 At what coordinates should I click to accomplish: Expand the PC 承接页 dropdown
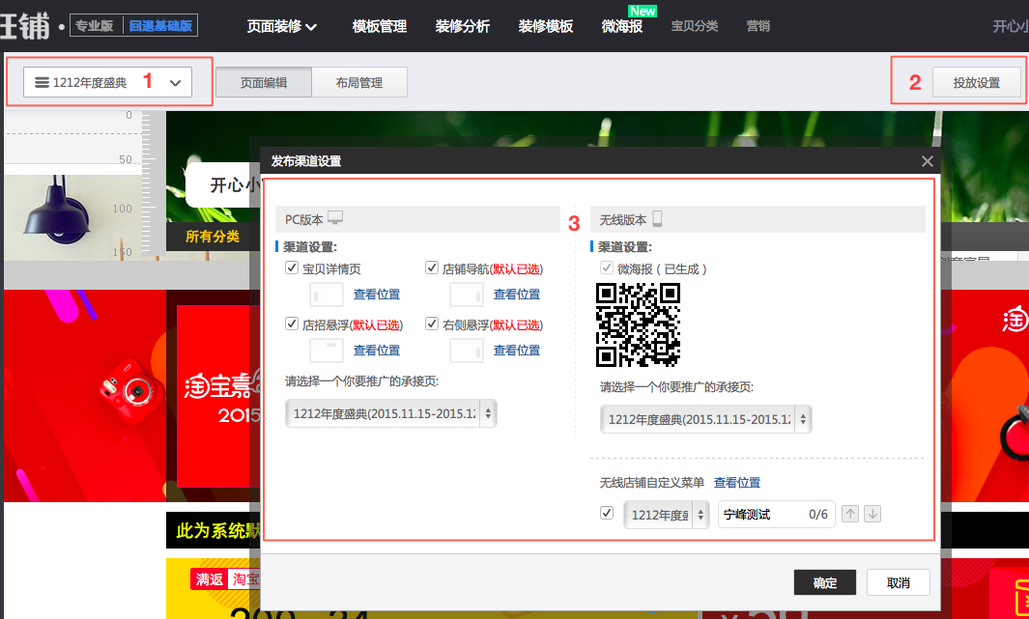point(488,417)
